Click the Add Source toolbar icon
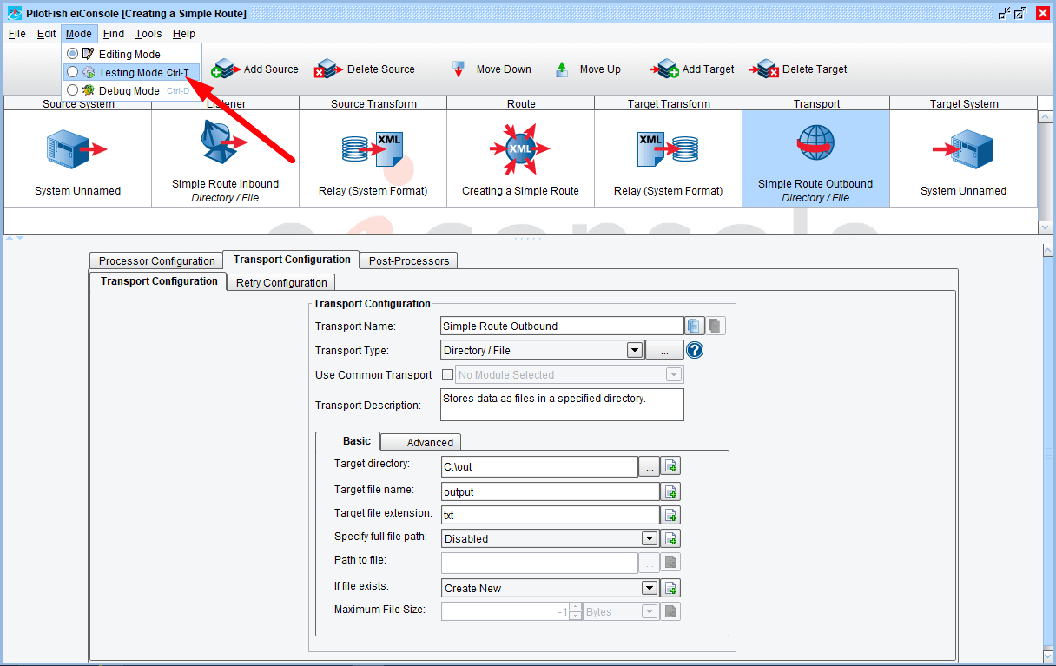 click(x=225, y=69)
